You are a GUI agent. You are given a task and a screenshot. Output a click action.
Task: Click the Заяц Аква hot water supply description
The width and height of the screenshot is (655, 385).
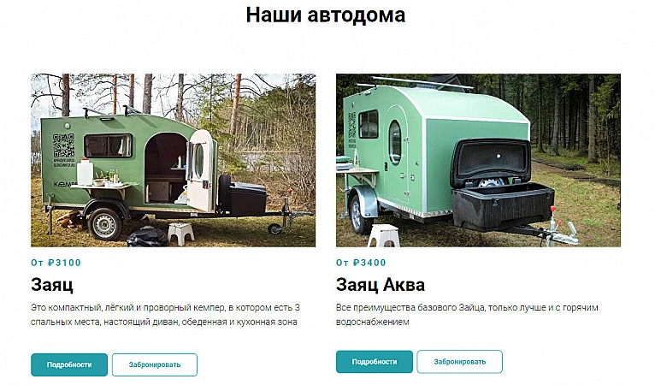pos(467,315)
